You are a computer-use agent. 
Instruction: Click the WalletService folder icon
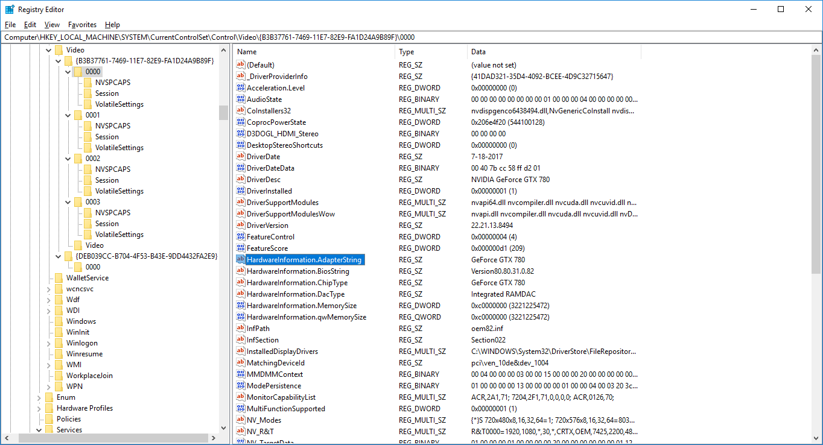[59, 278]
